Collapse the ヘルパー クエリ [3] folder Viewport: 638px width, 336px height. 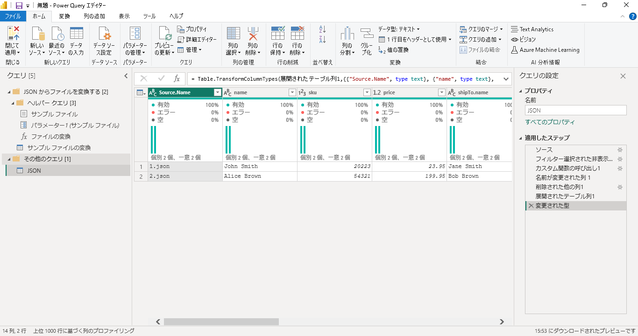click(x=12, y=103)
